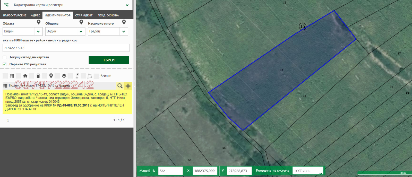This screenshot has height=177, width=412.
Task: Click the yellow plus icon on the result row
Action: click(128, 86)
